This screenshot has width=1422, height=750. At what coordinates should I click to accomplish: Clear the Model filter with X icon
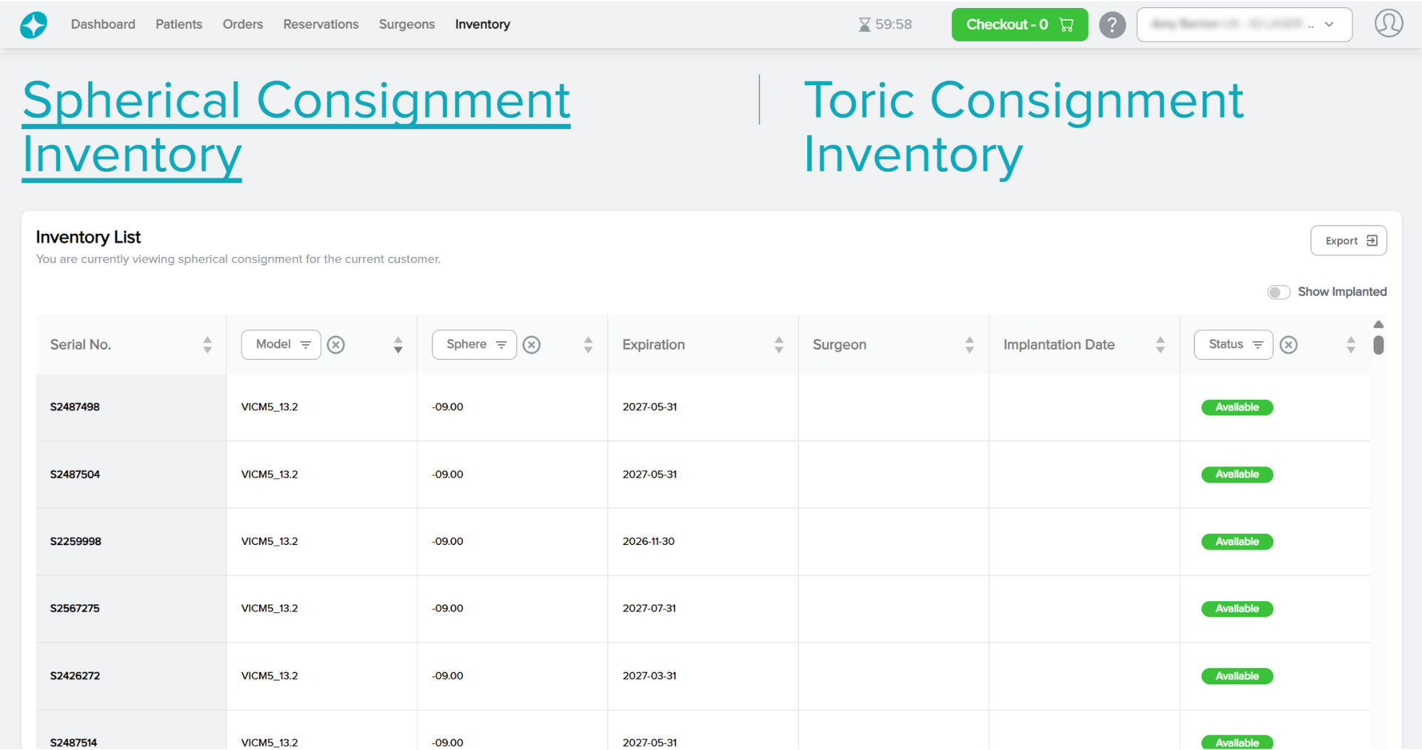pos(336,345)
